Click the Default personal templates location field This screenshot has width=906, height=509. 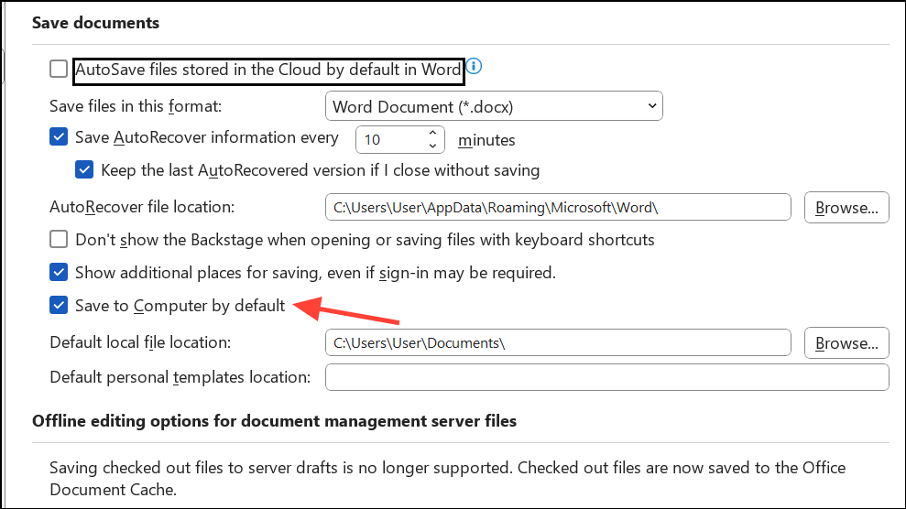pyautogui.click(x=607, y=377)
